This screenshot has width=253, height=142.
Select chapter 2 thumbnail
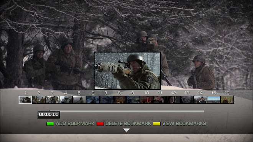(39, 100)
